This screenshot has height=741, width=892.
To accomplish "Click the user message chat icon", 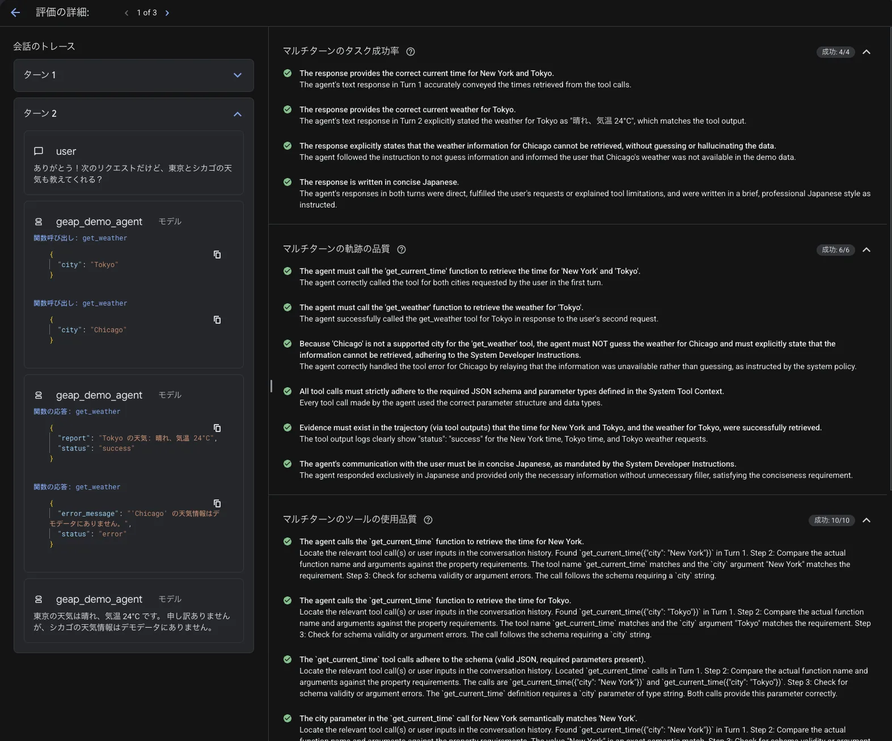I will click(x=39, y=151).
